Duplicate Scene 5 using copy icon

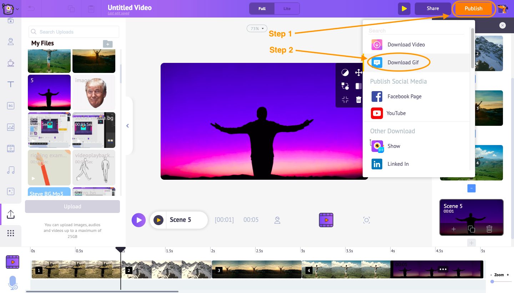[471, 229]
